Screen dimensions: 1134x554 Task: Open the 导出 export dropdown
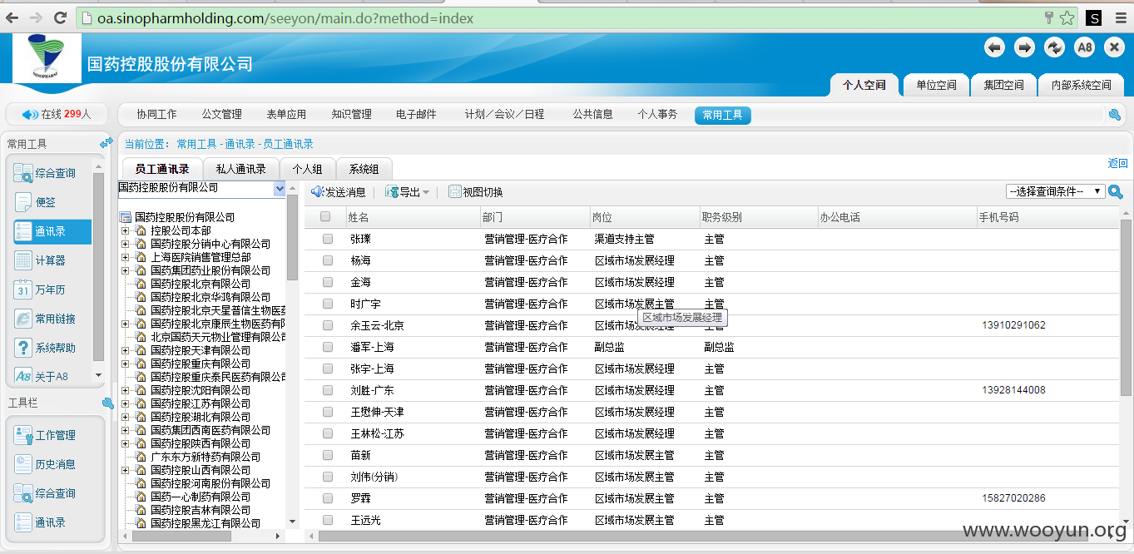click(408, 192)
